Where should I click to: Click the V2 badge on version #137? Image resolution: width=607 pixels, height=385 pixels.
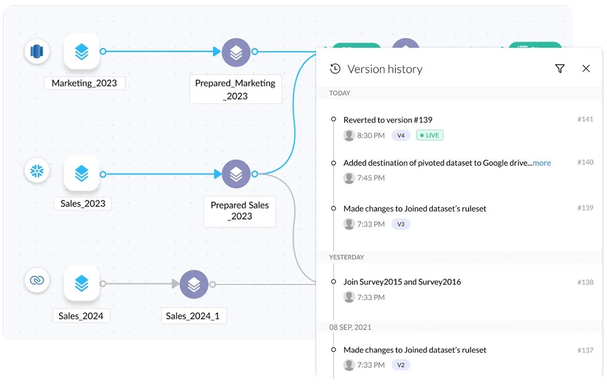[401, 364]
